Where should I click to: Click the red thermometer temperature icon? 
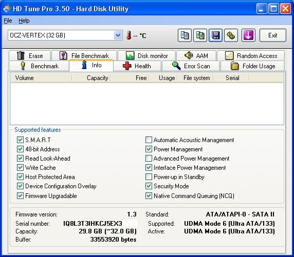click(128, 35)
